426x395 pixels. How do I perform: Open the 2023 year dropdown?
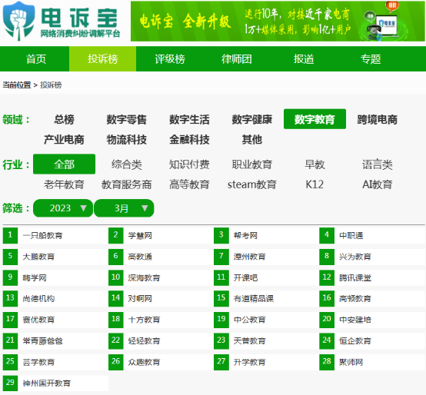[63, 208]
